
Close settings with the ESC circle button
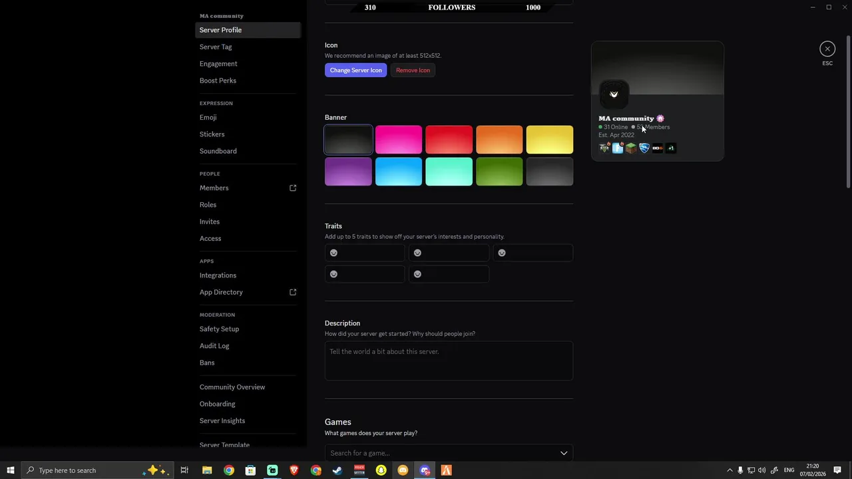click(x=827, y=49)
